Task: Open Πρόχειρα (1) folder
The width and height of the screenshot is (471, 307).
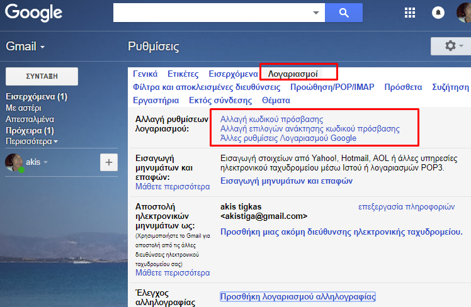Action: tap(30, 131)
